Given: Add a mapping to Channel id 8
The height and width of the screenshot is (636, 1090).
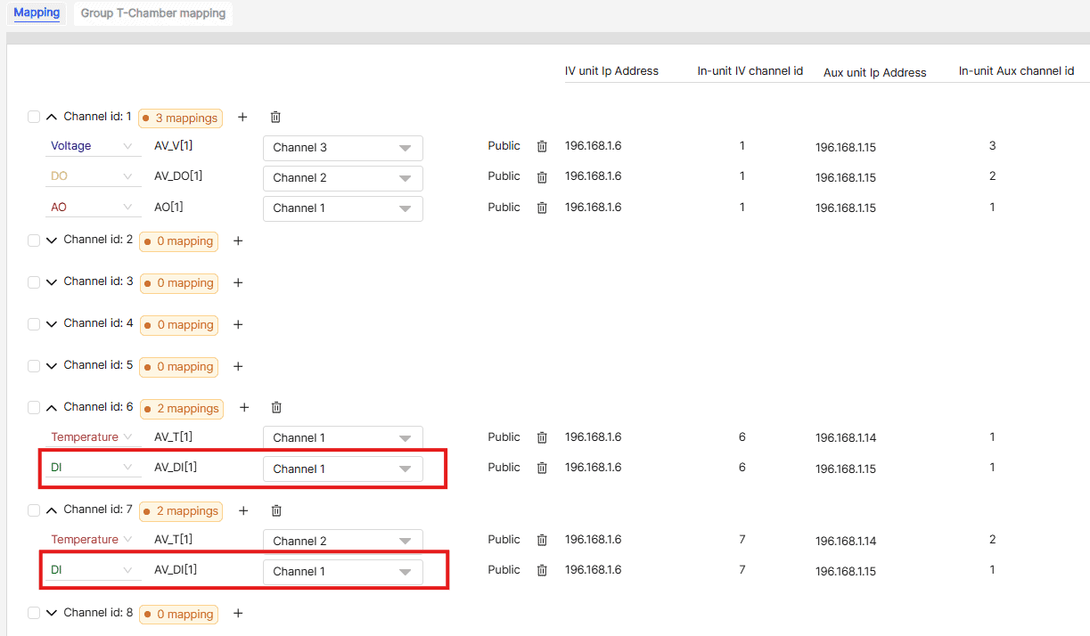Looking at the screenshot, I should coord(238,613).
